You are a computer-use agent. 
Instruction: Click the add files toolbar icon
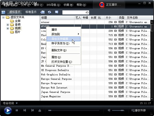click(43, 12)
